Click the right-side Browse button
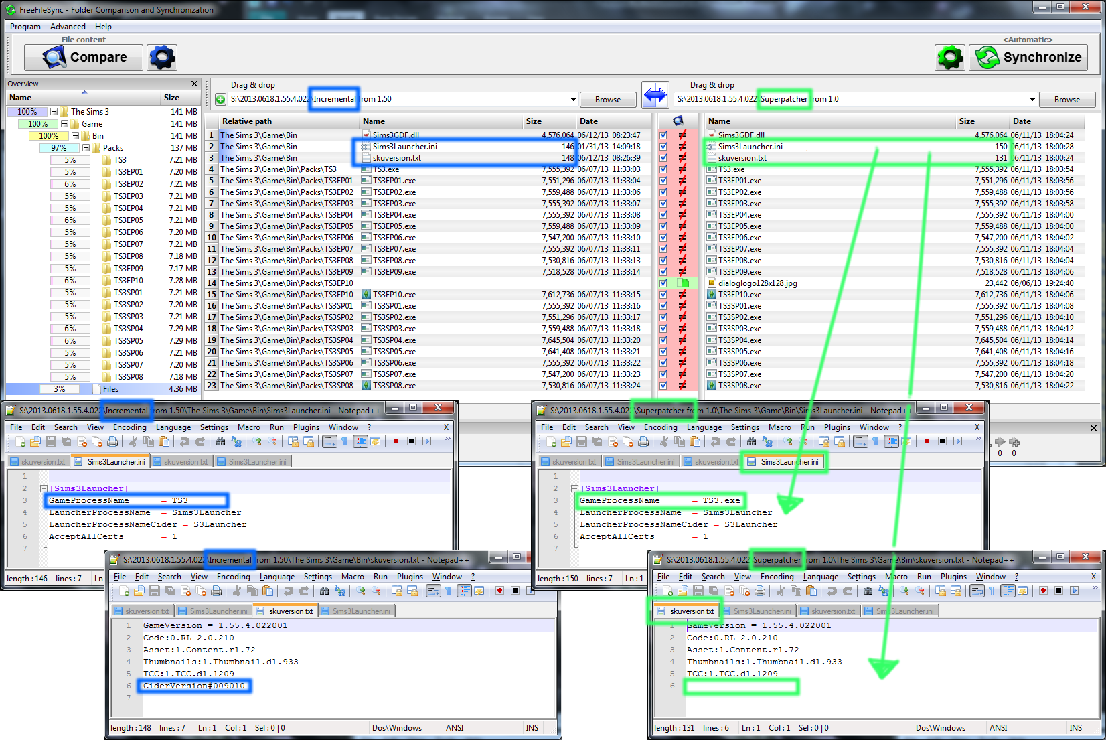The image size is (1106, 740). (1066, 100)
